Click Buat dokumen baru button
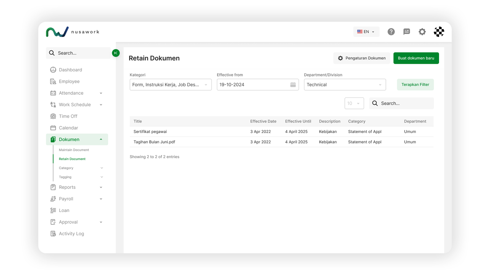The width and height of the screenshot is (490, 275). (416, 58)
